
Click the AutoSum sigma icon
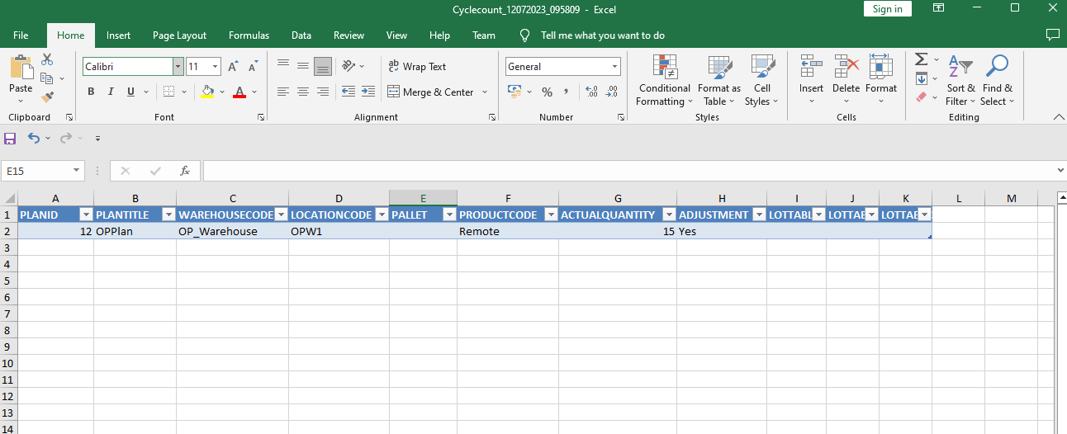(922, 59)
